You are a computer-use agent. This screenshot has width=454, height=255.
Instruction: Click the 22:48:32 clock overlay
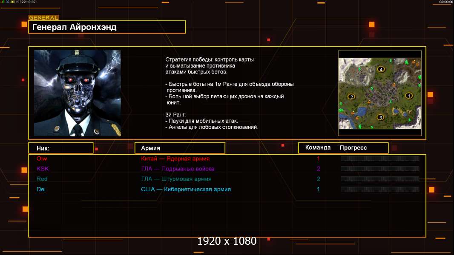(29, 2)
